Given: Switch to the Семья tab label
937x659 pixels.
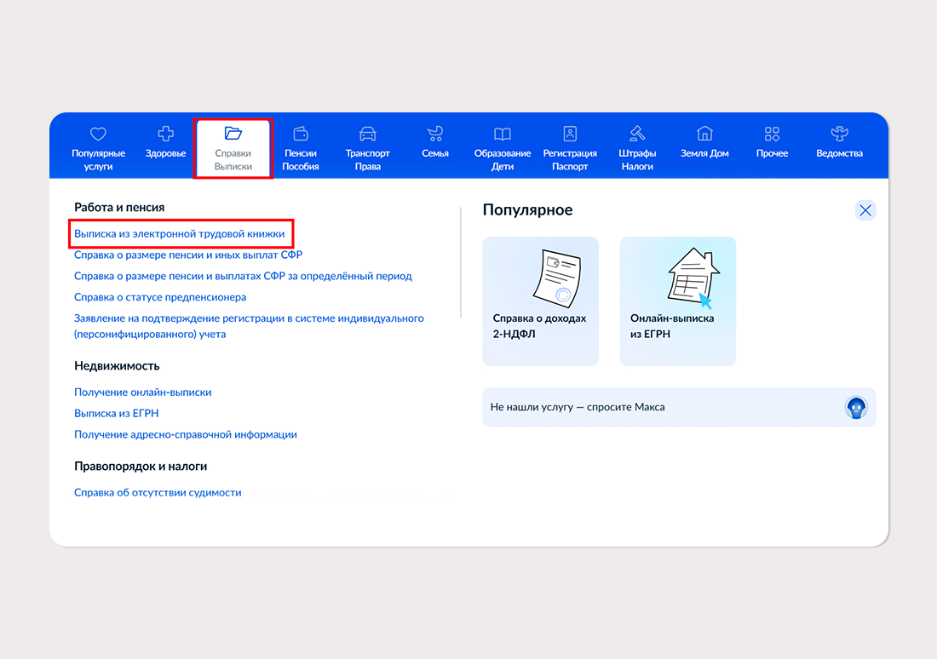Looking at the screenshot, I should [435, 153].
